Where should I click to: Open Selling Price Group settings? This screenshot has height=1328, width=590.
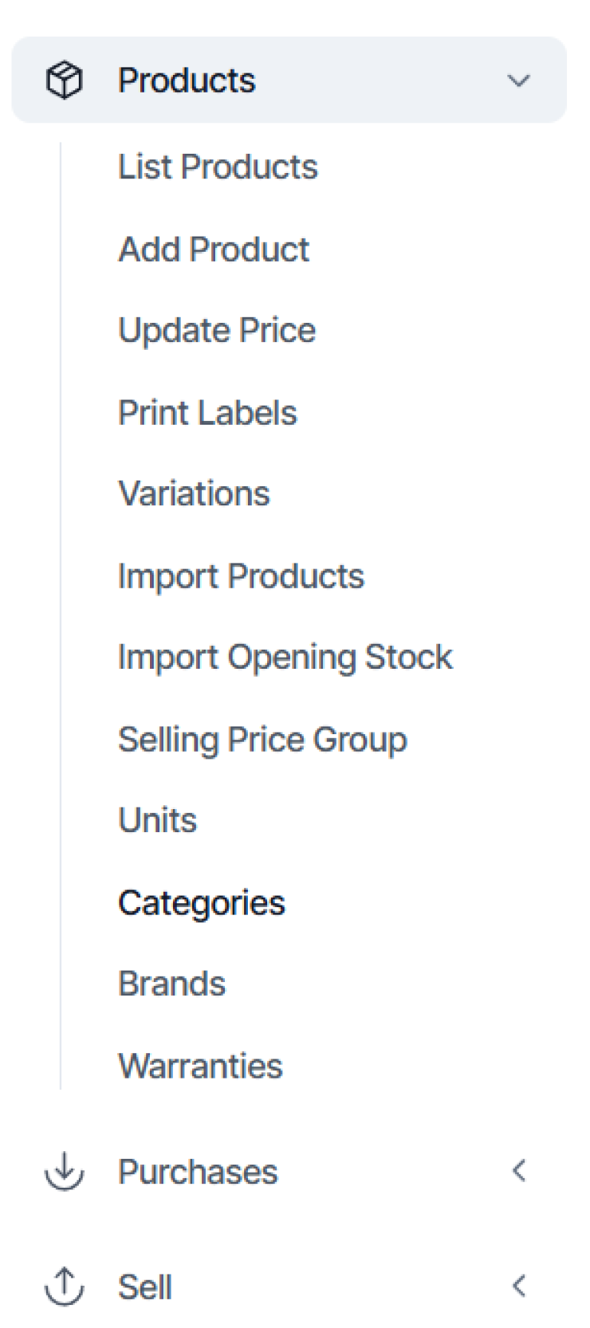262,740
